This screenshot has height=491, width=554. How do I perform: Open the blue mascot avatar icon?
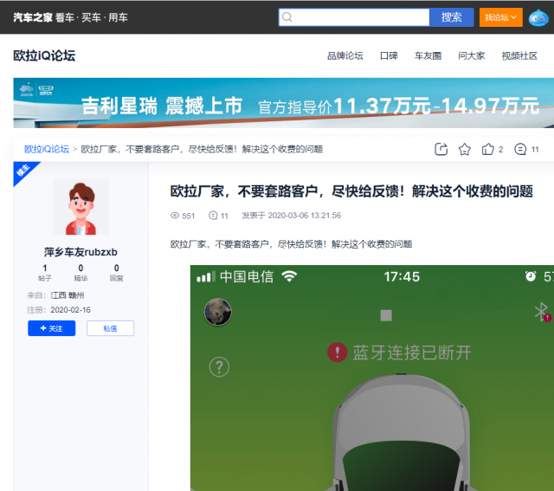point(538,17)
